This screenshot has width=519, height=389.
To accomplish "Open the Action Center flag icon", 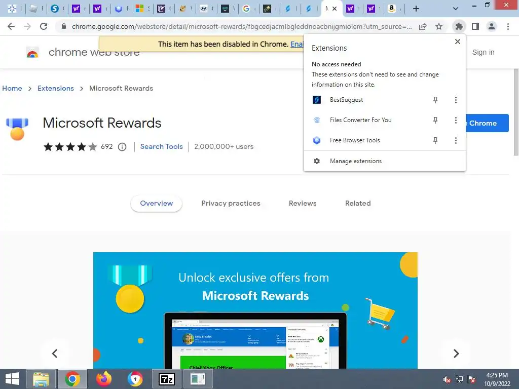I will (471, 379).
